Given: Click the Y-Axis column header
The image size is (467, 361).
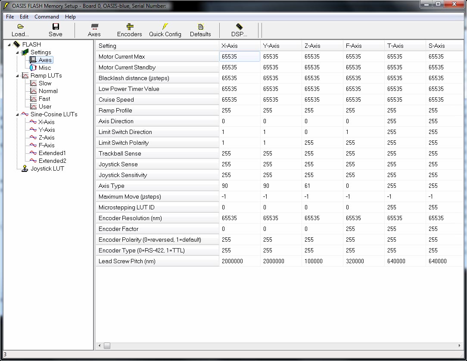Looking at the screenshot, I should [x=281, y=46].
